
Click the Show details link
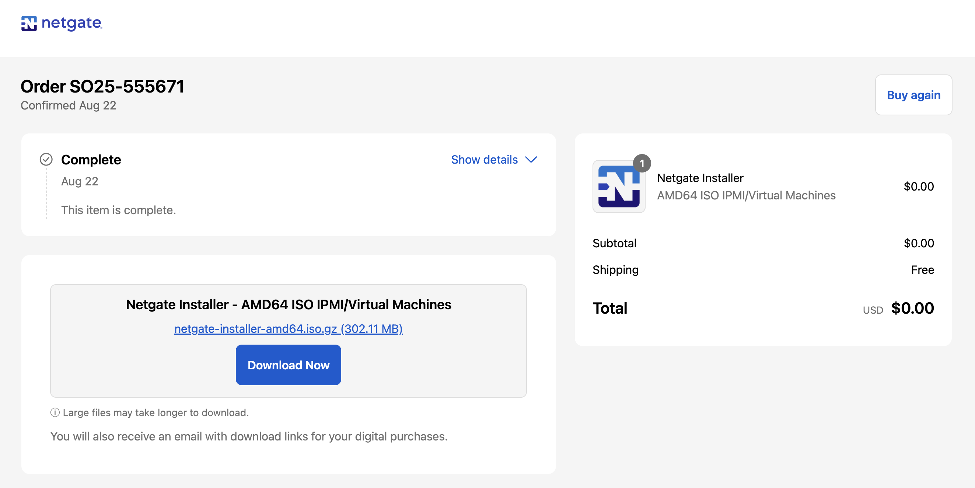point(484,160)
